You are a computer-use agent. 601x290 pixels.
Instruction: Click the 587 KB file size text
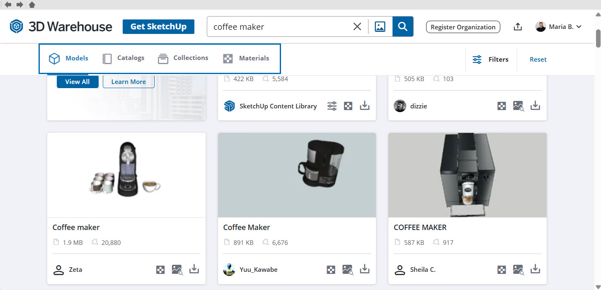point(414,243)
